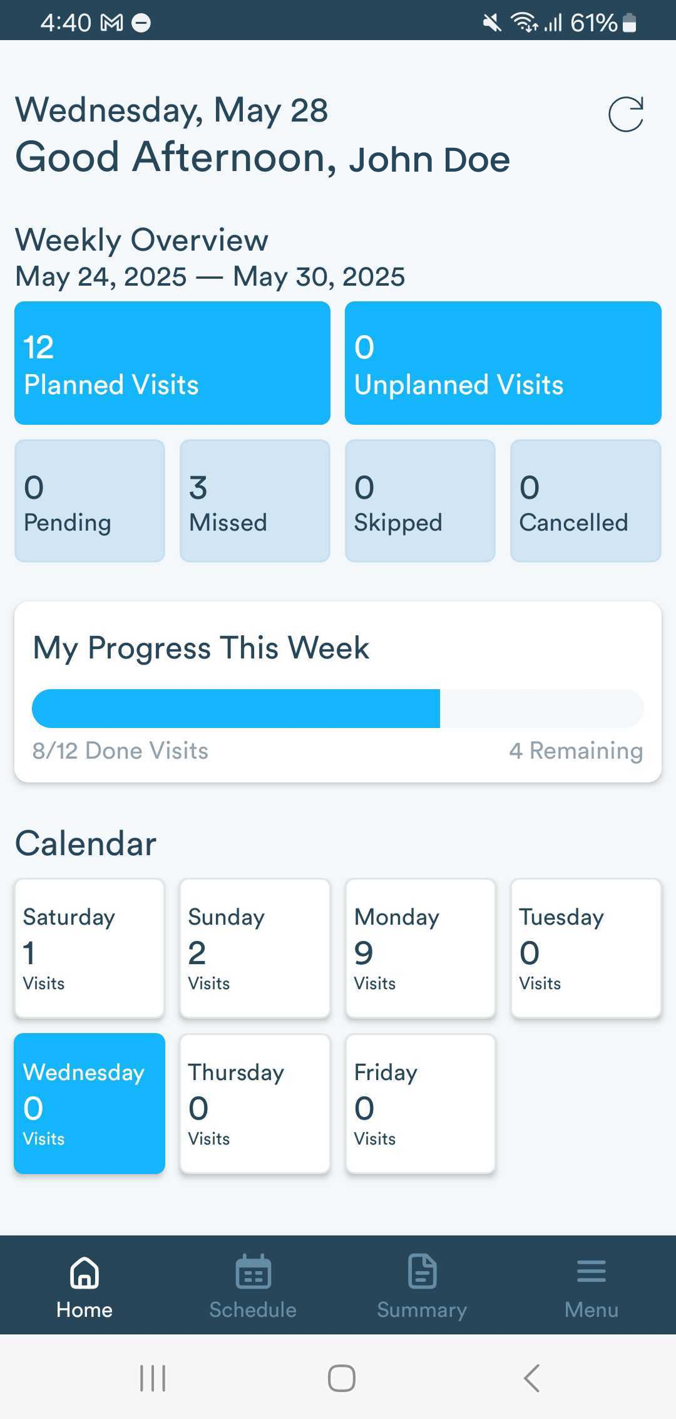The height and width of the screenshot is (1419, 676).
Task: View the 3 Missed visits tile
Action: tap(255, 501)
